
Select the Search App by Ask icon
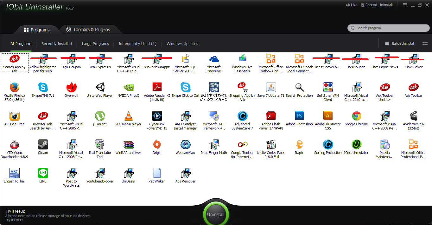click(x=14, y=59)
